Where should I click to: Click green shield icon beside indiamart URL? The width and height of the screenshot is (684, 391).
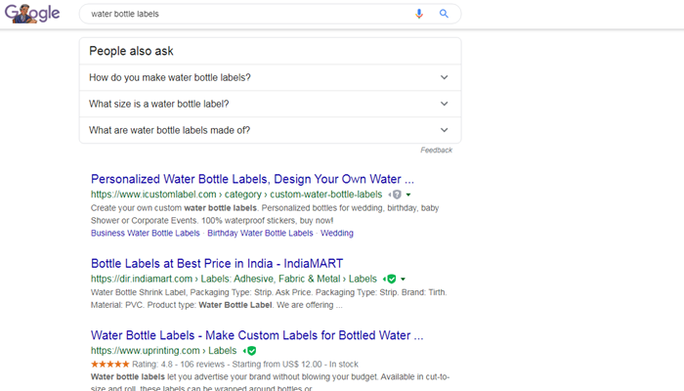[x=391, y=279]
